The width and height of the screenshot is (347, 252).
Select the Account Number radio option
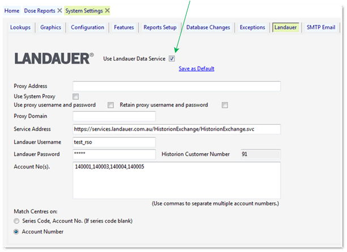tap(16, 232)
